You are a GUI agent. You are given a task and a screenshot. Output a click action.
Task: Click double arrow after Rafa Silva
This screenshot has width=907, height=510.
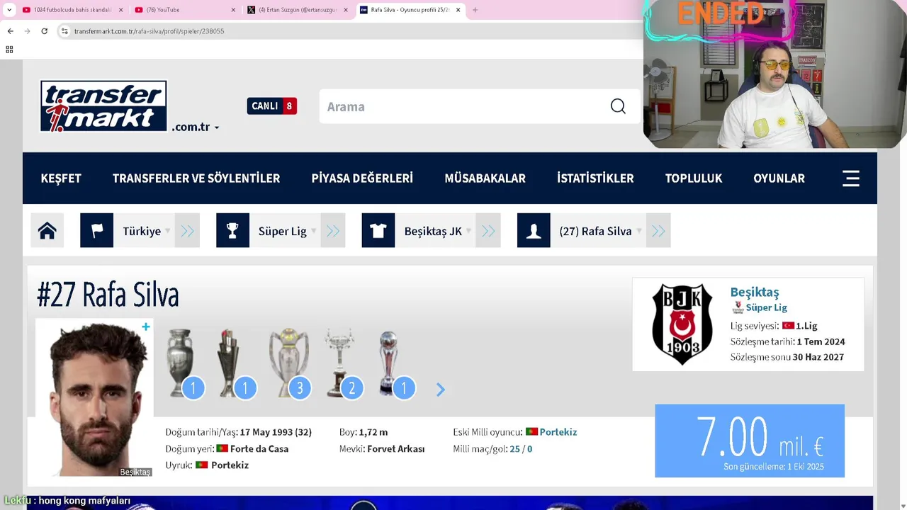pyautogui.click(x=658, y=231)
